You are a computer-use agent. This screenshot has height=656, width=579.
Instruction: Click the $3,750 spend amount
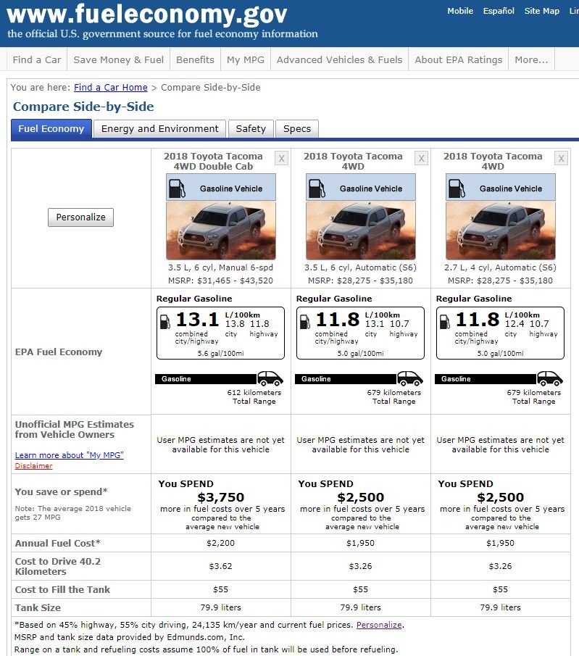click(220, 497)
